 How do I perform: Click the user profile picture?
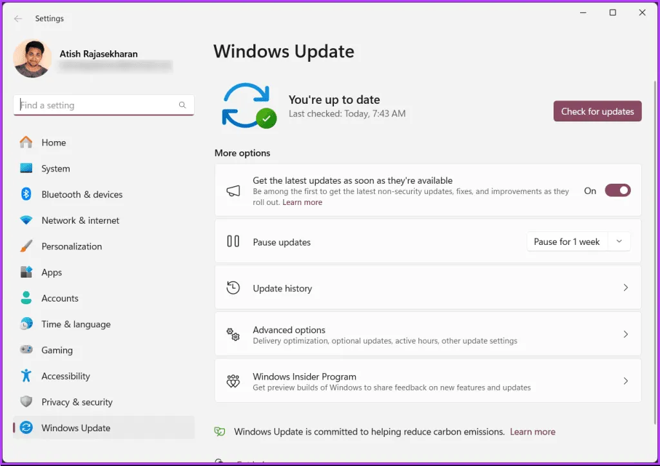[32, 59]
